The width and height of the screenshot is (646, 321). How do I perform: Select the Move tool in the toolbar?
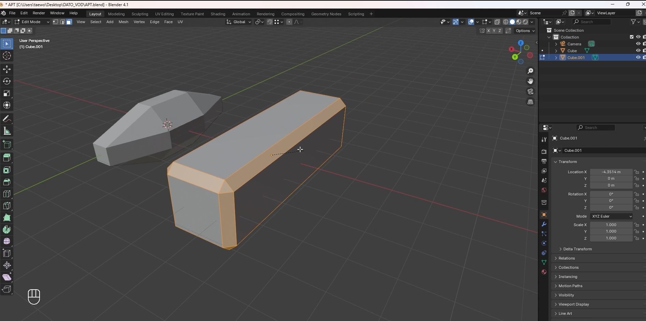(7, 70)
